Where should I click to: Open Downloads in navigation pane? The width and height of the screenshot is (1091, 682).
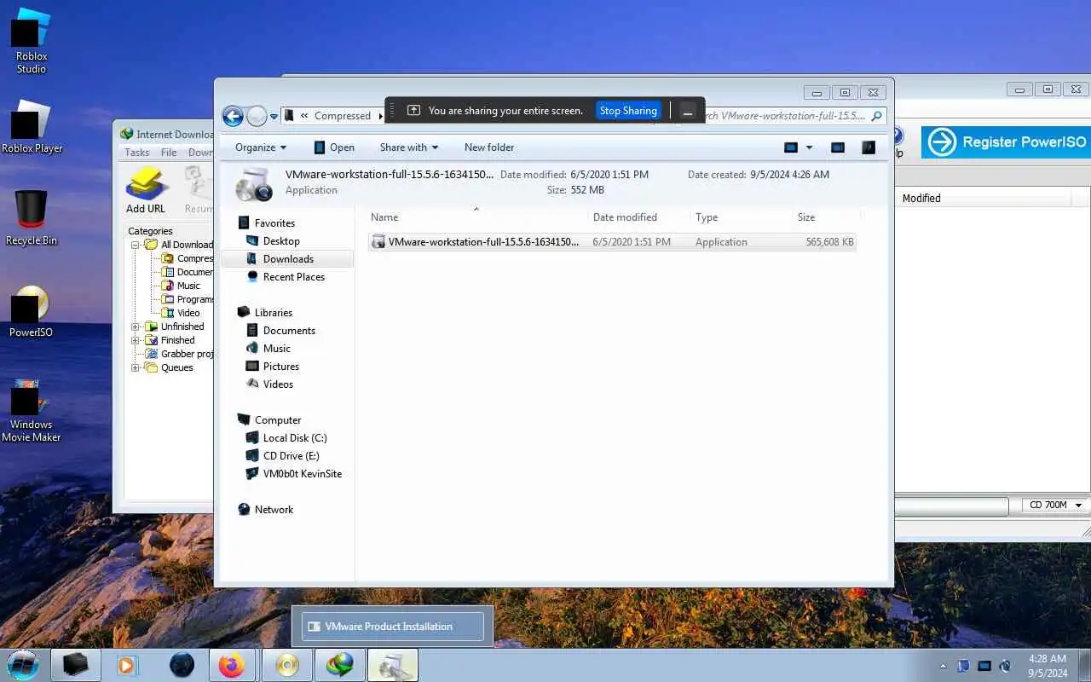[x=287, y=259]
